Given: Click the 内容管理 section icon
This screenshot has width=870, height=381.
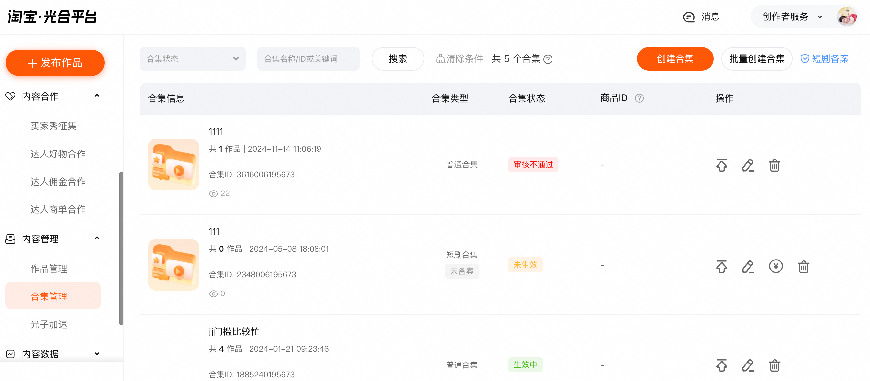Looking at the screenshot, I should click(10, 239).
